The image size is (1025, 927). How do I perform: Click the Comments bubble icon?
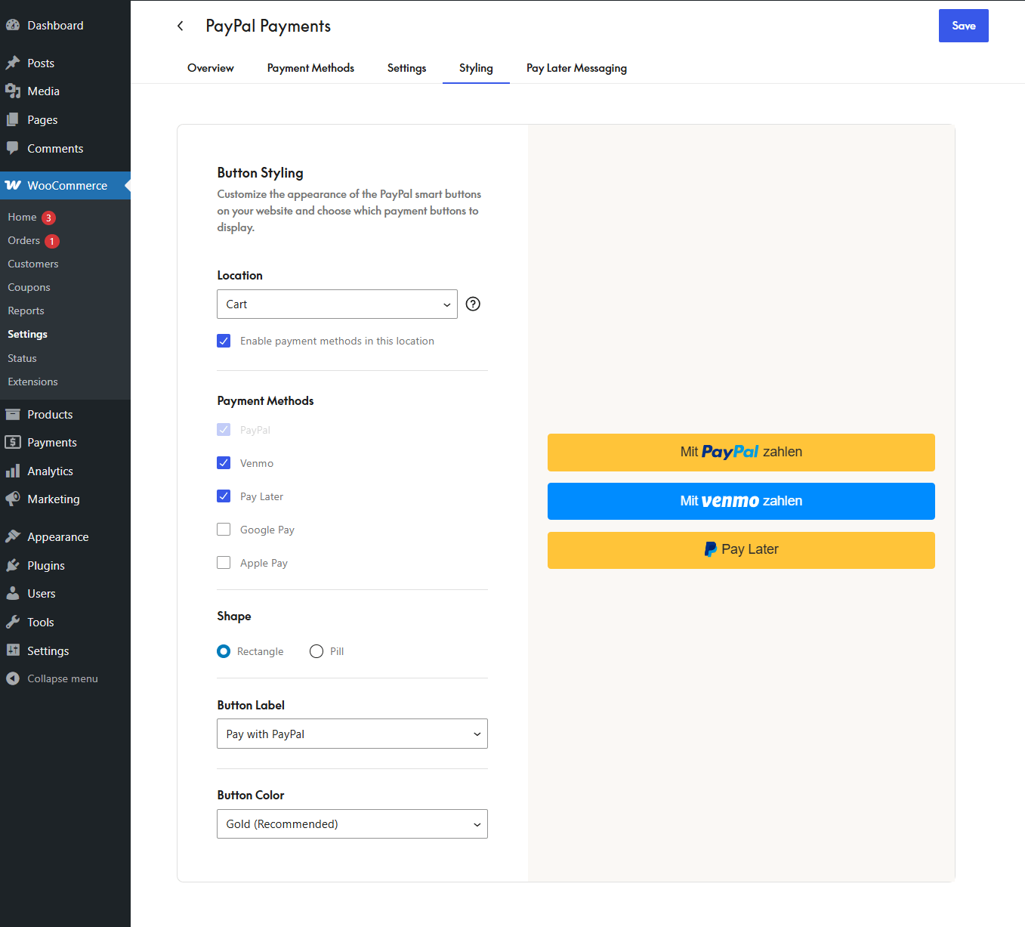[15, 148]
